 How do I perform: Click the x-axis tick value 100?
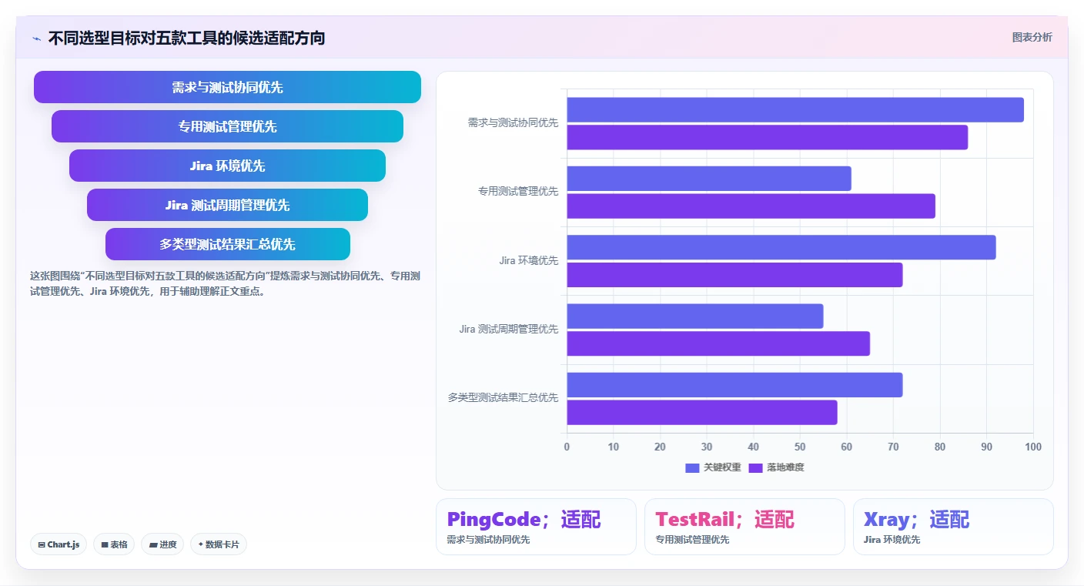pyautogui.click(x=1033, y=447)
